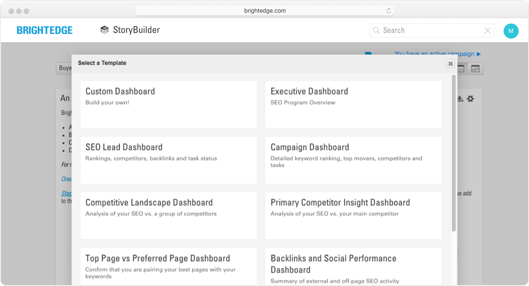529x286 pixels.
Task: Select the Campaign Dashboard template
Action: coord(353,160)
